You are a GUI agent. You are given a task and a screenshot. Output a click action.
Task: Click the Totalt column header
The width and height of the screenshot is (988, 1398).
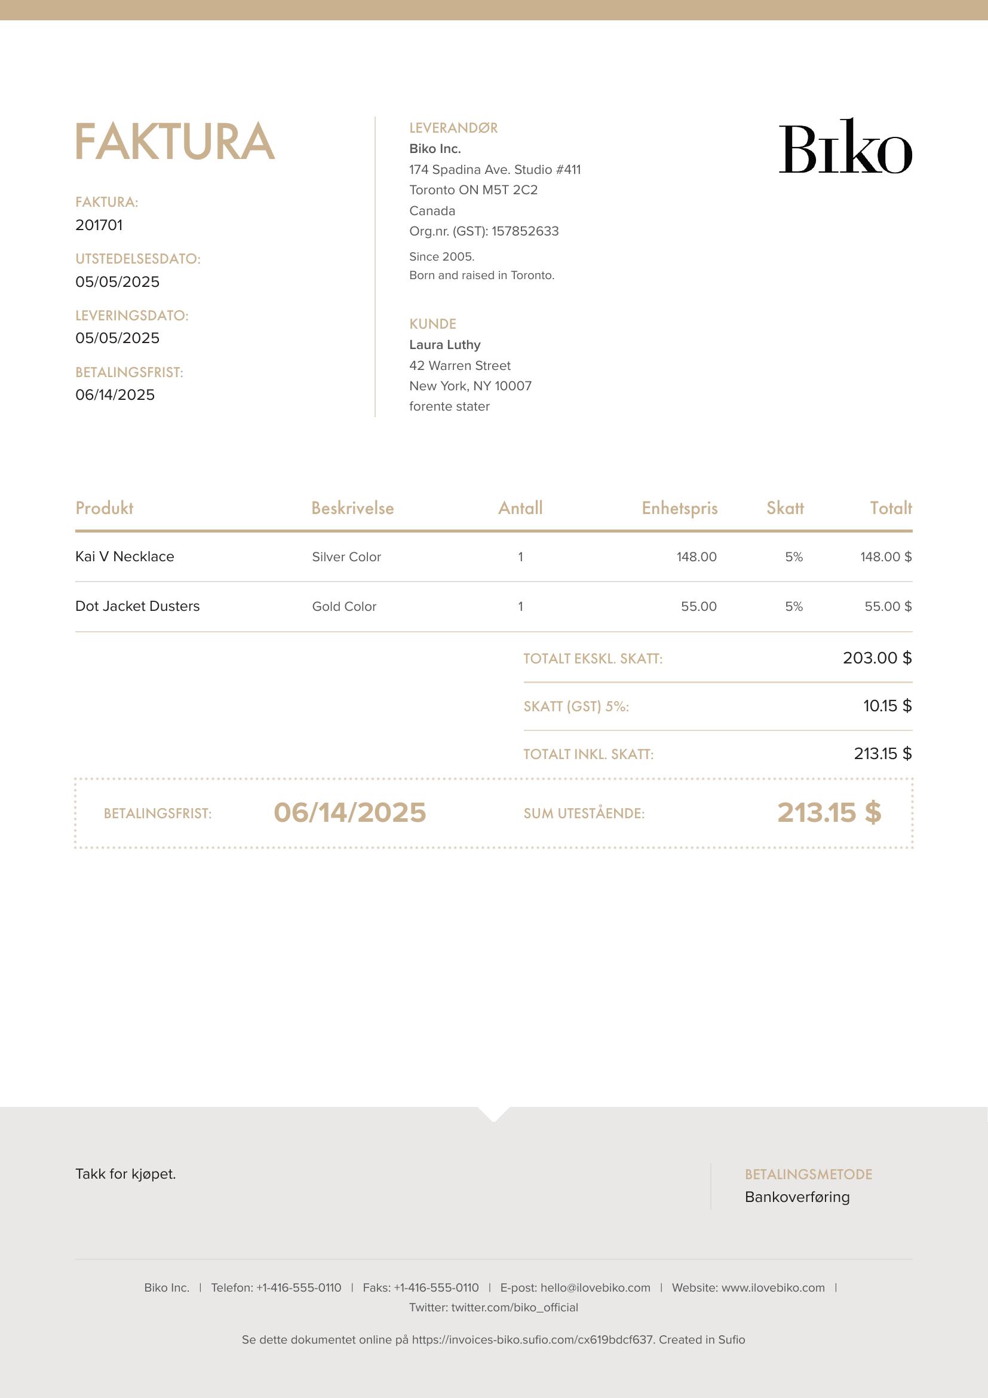[891, 508]
